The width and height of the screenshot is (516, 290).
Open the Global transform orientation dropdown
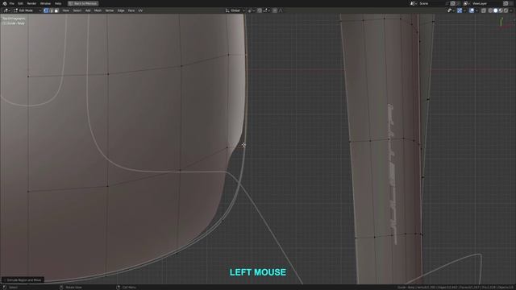[235, 10]
